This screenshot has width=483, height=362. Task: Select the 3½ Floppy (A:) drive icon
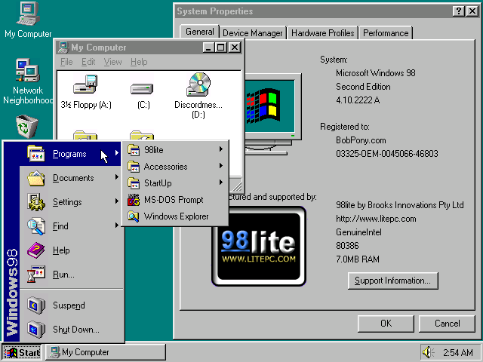pyautogui.click(x=85, y=84)
